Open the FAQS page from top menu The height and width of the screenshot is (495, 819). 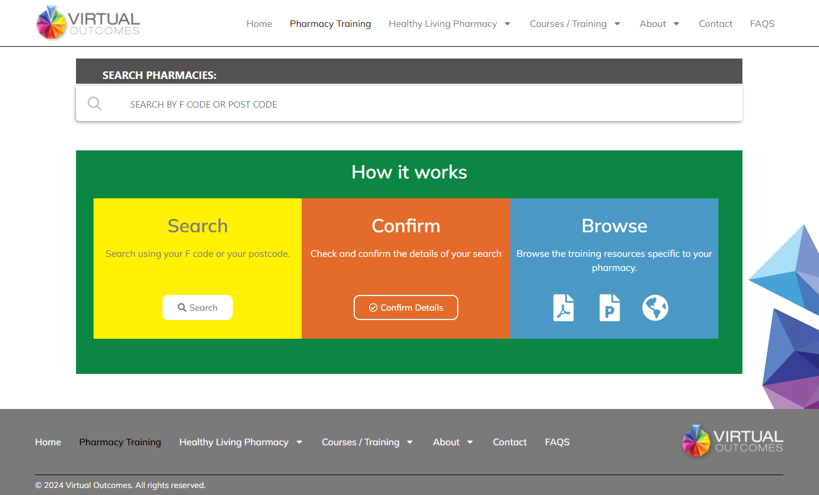coord(762,24)
